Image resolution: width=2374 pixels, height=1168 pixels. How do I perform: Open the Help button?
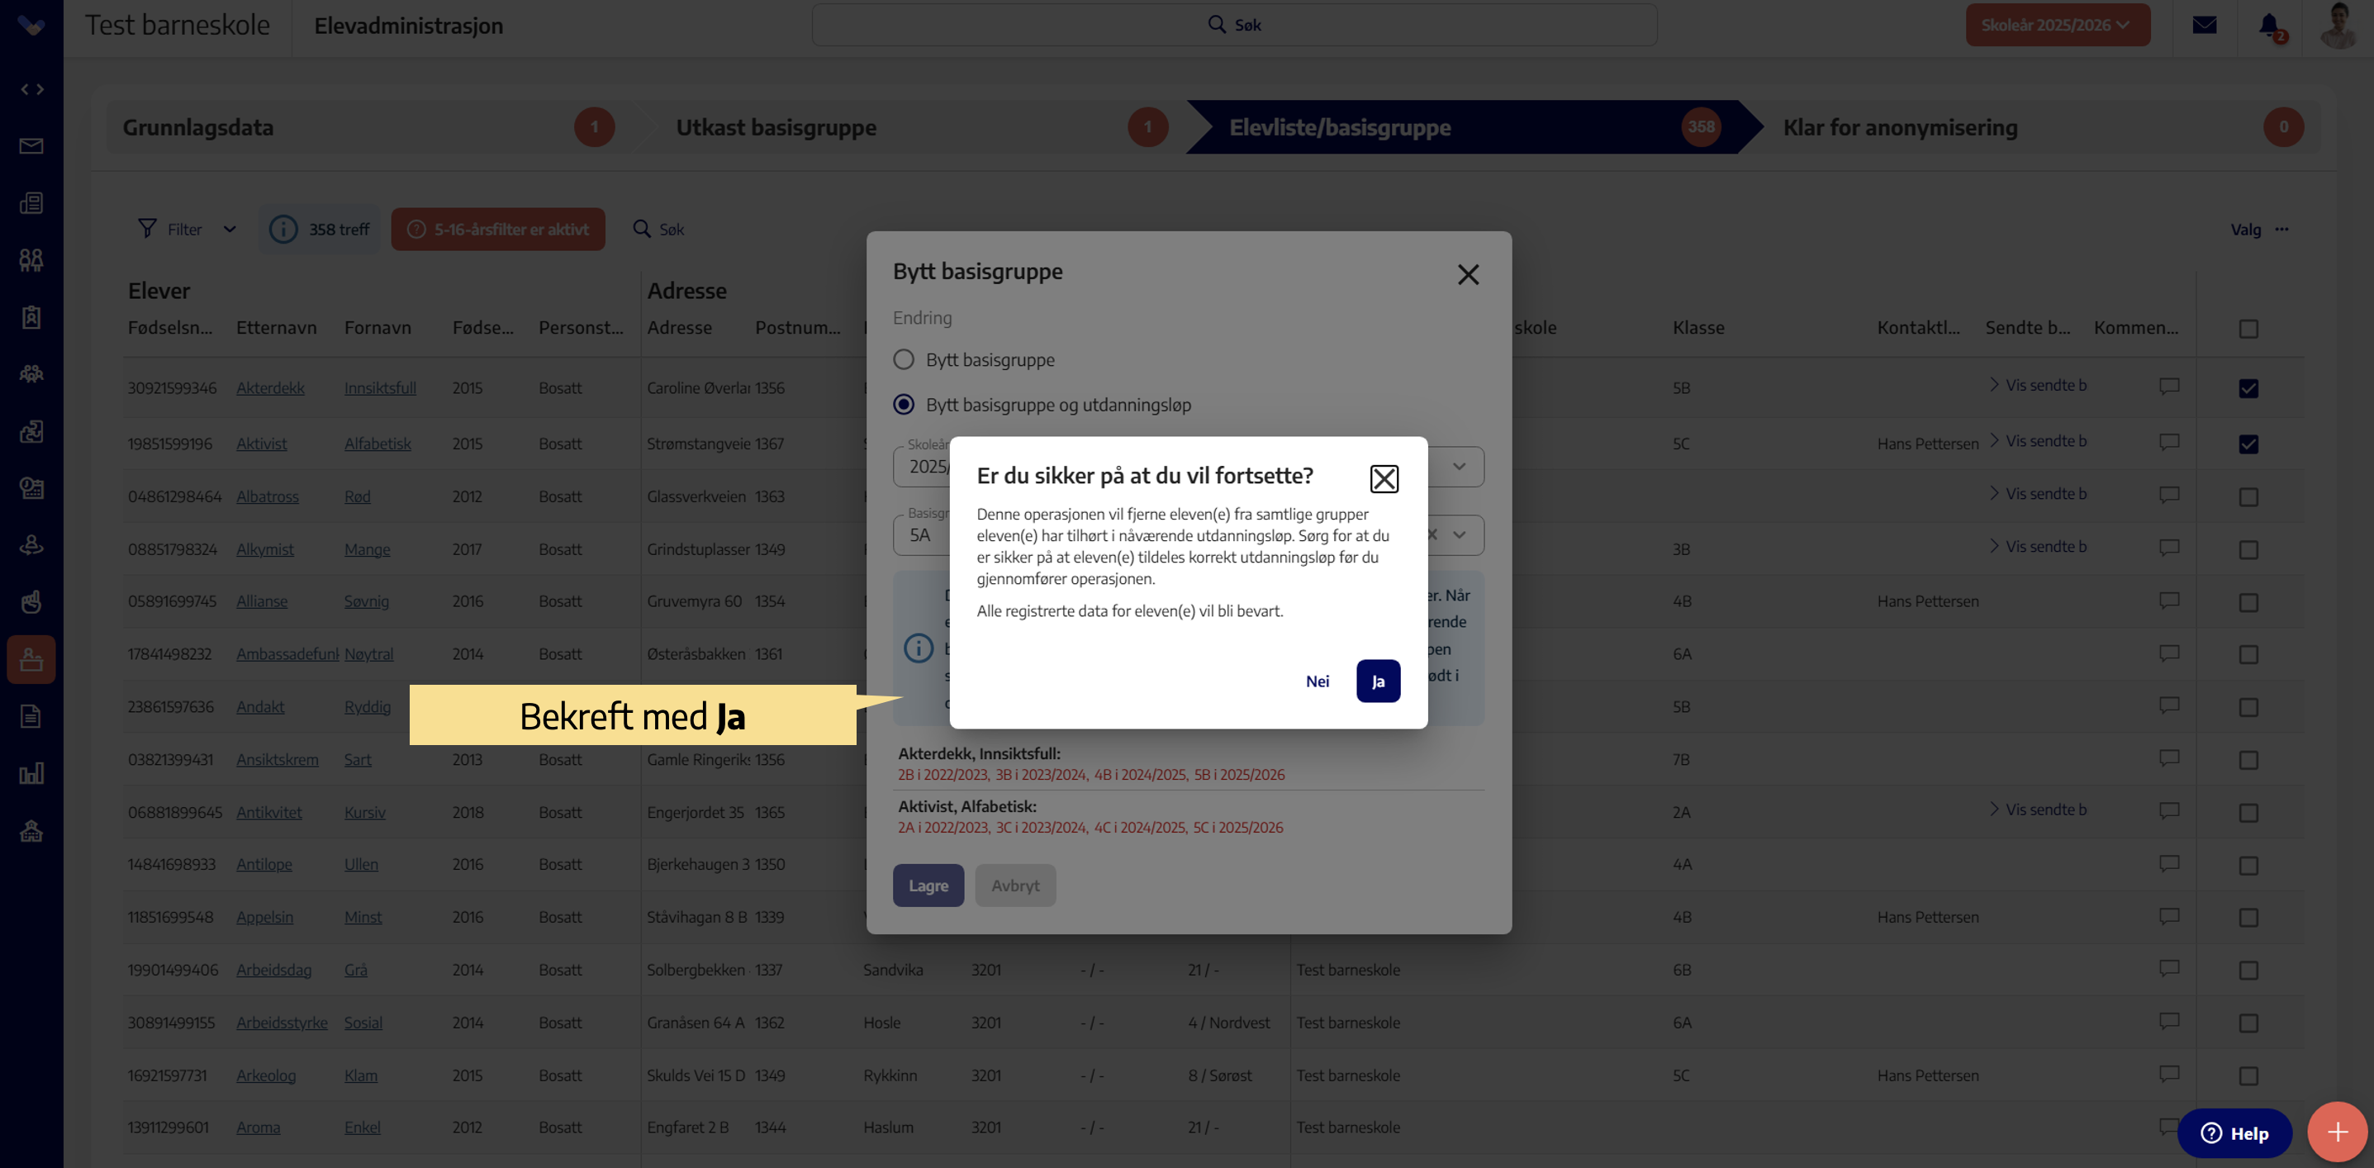point(2234,1133)
